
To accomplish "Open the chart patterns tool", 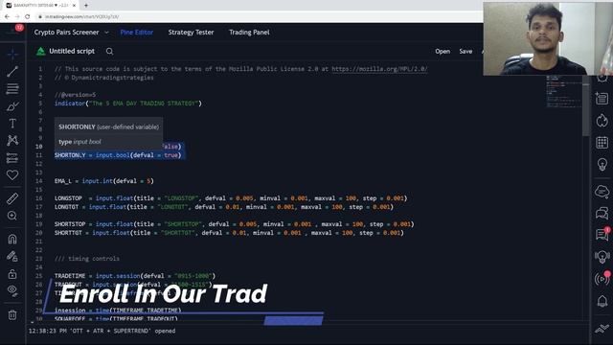I will 12,141.
